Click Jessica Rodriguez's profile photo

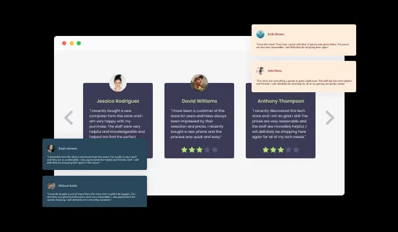pyautogui.click(x=118, y=83)
